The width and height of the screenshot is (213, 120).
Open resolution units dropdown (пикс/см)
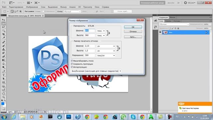[106, 56]
